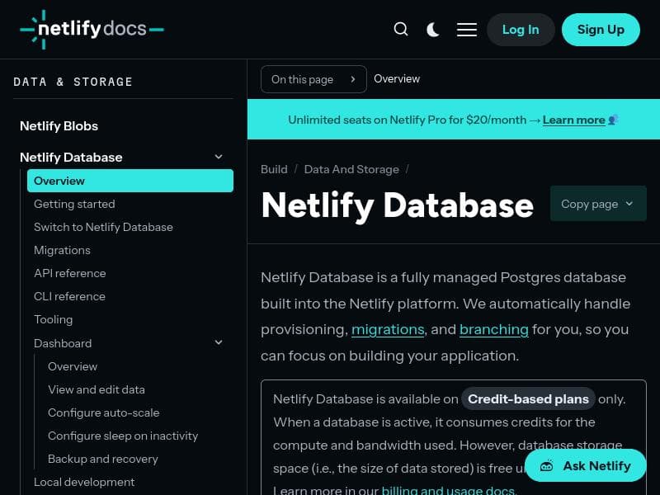
Task: Click the Ask Netlify chatbot icon
Action: [x=546, y=465]
